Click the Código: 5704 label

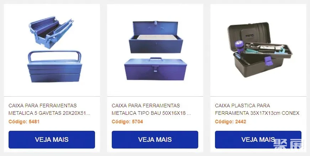tap(127, 122)
